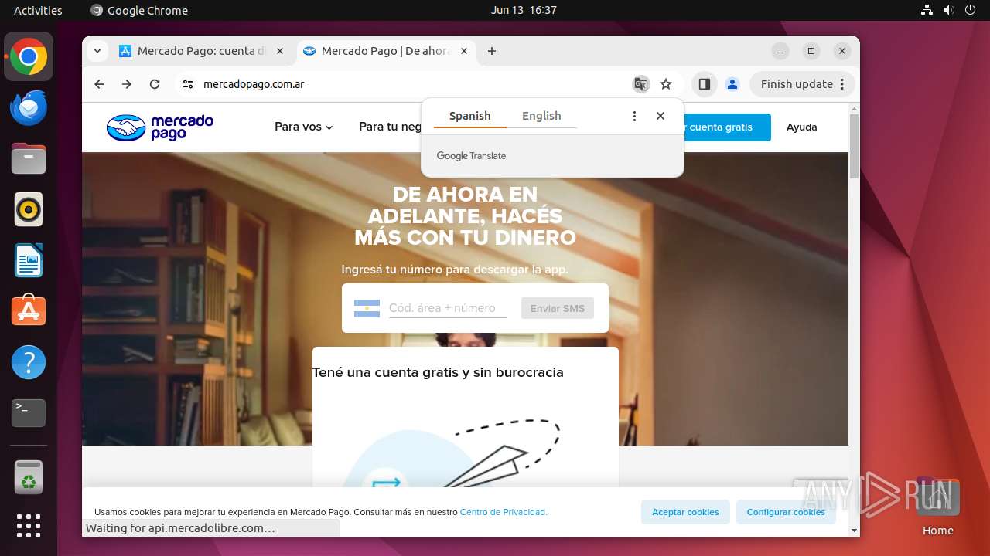Open power icon in system tray
The image size is (990, 556).
pos(971,10)
